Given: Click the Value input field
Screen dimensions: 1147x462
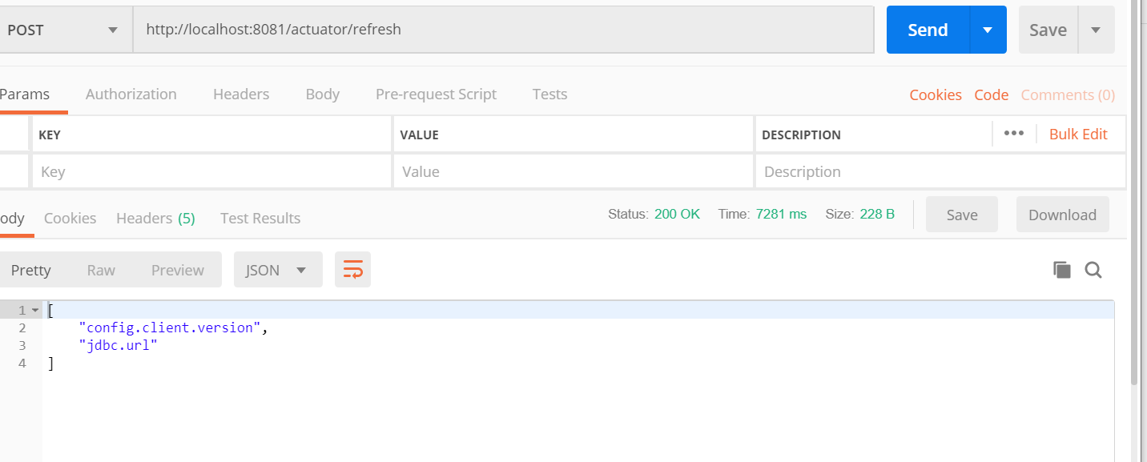Looking at the screenshot, I should click(x=573, y=171).
